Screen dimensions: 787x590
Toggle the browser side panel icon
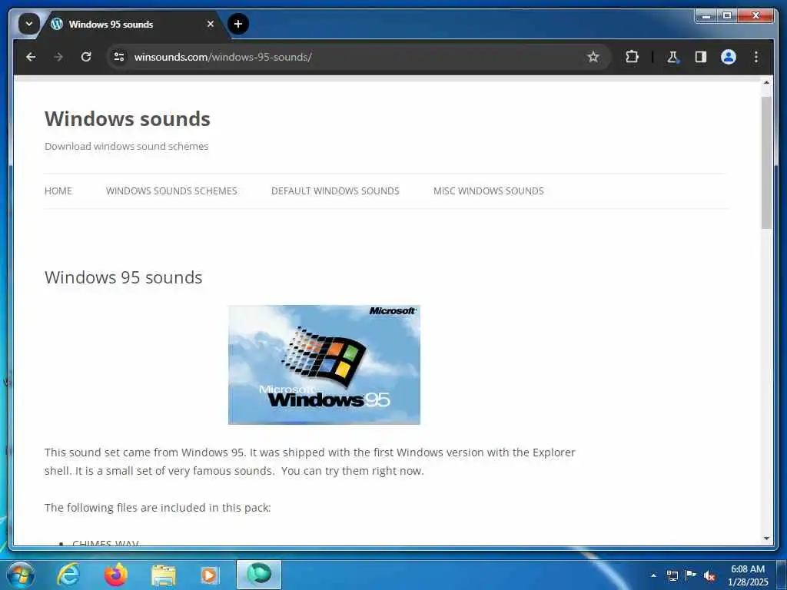[x=701, y=57]
